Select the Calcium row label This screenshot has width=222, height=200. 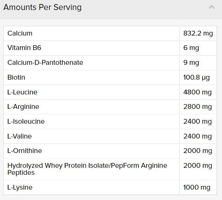(x=20, y=33)
